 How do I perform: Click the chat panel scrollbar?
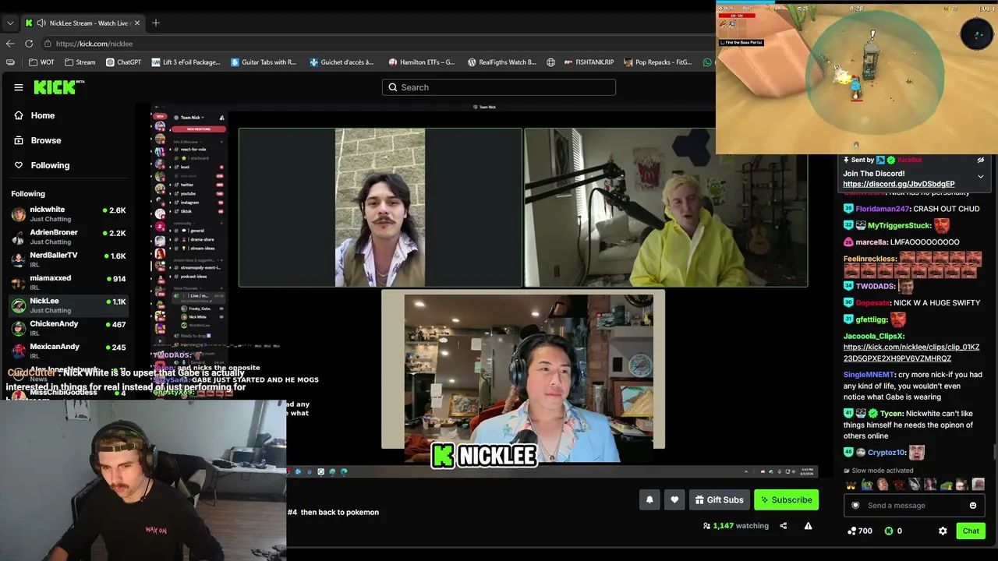(x=994, y=453)
